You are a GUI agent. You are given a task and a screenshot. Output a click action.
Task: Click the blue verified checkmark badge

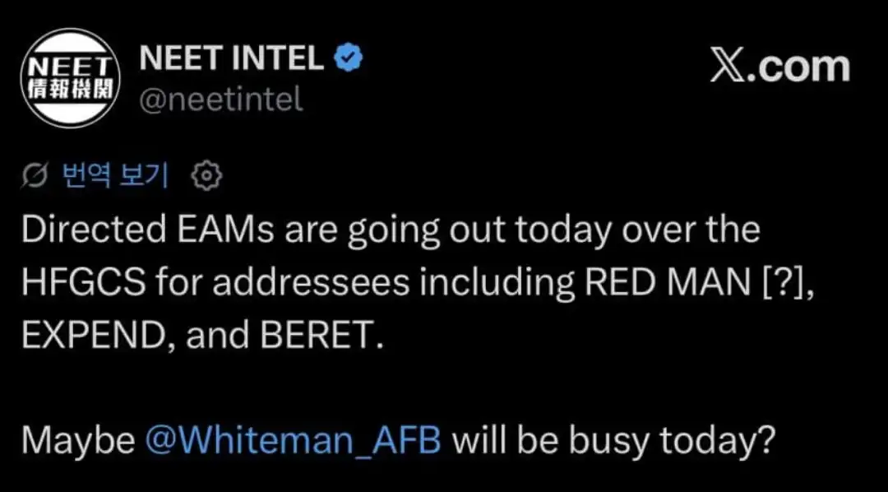pyautogui.click(x=348, y=58)
